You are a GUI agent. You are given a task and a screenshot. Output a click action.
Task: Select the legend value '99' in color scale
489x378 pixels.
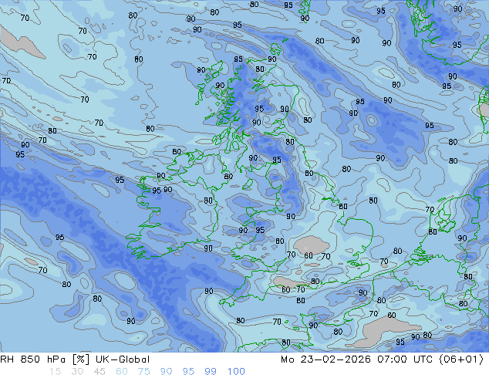tap(211, 372)
